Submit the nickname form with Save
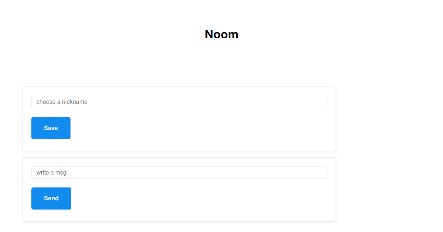 [51, 128]
